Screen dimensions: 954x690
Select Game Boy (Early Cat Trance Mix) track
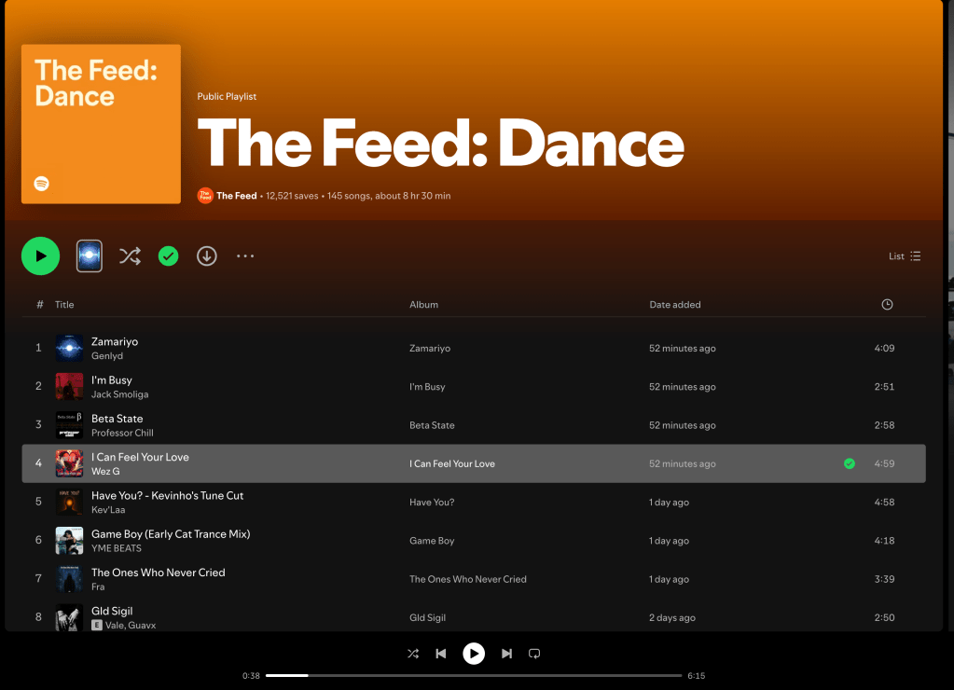click(171, 533)
